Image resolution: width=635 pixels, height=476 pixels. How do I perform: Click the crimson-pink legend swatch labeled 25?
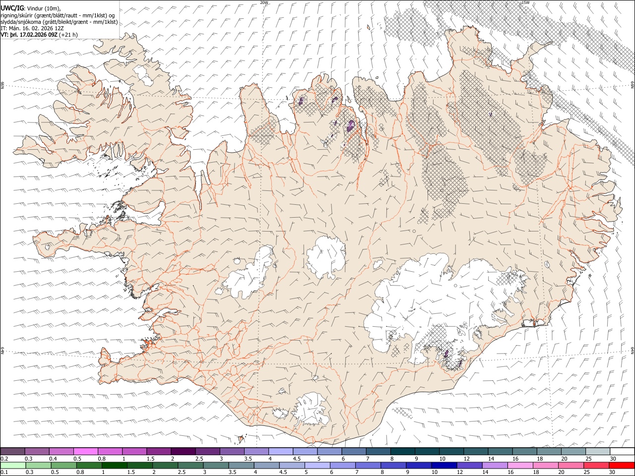click(x=596, y=465)
